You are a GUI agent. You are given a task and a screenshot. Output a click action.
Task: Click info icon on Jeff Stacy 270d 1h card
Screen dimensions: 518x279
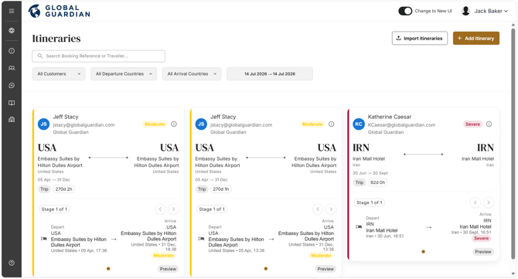[x=332, y=124]
